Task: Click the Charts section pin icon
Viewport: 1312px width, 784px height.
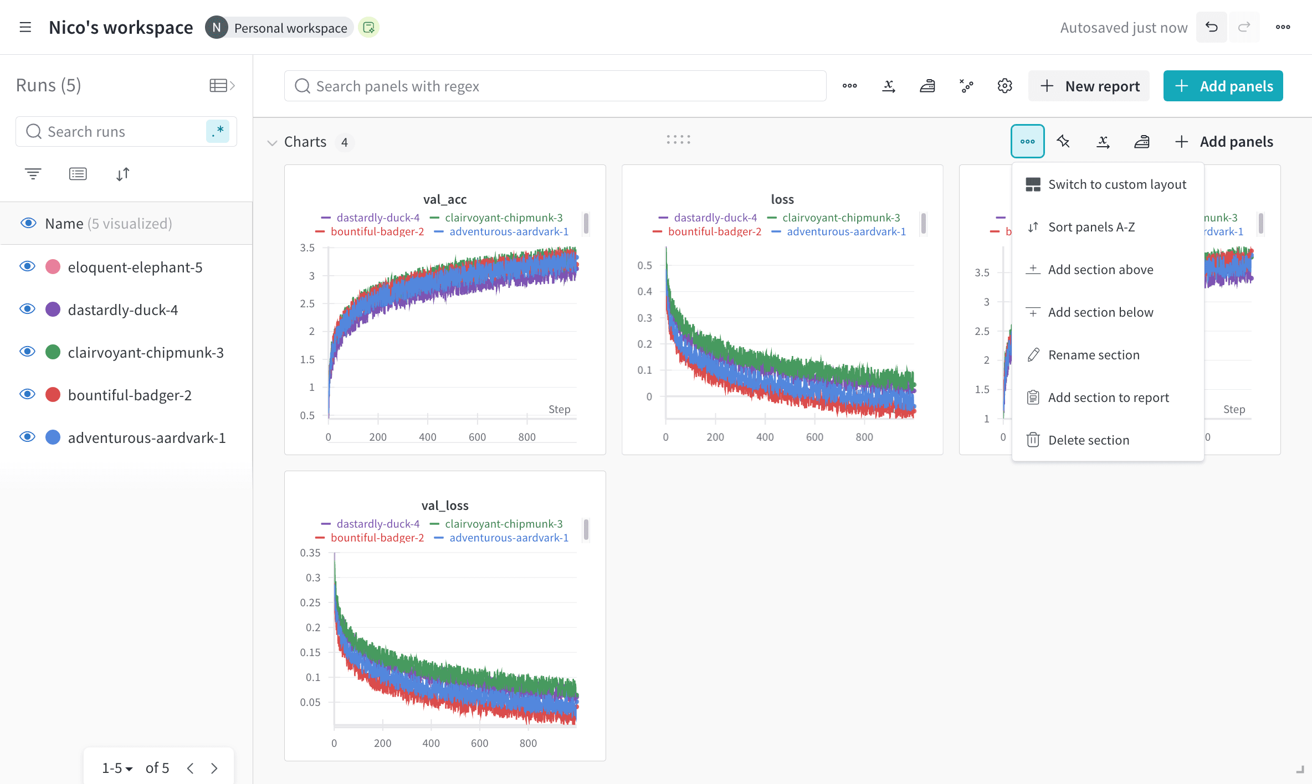Action: (1063, 142)
